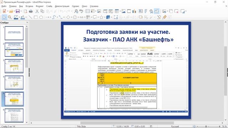Click the zoom slider handle
The height and width of the screenshot is (128, 228).
(x=206, y=127)
